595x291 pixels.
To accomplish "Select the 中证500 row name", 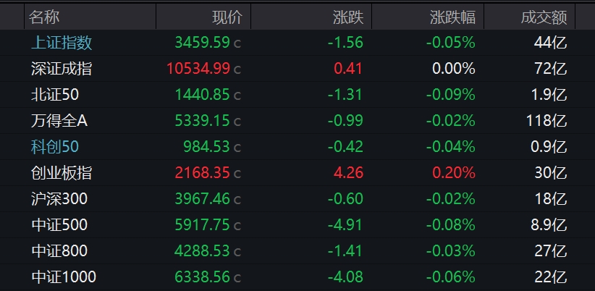I will (59, 225).
